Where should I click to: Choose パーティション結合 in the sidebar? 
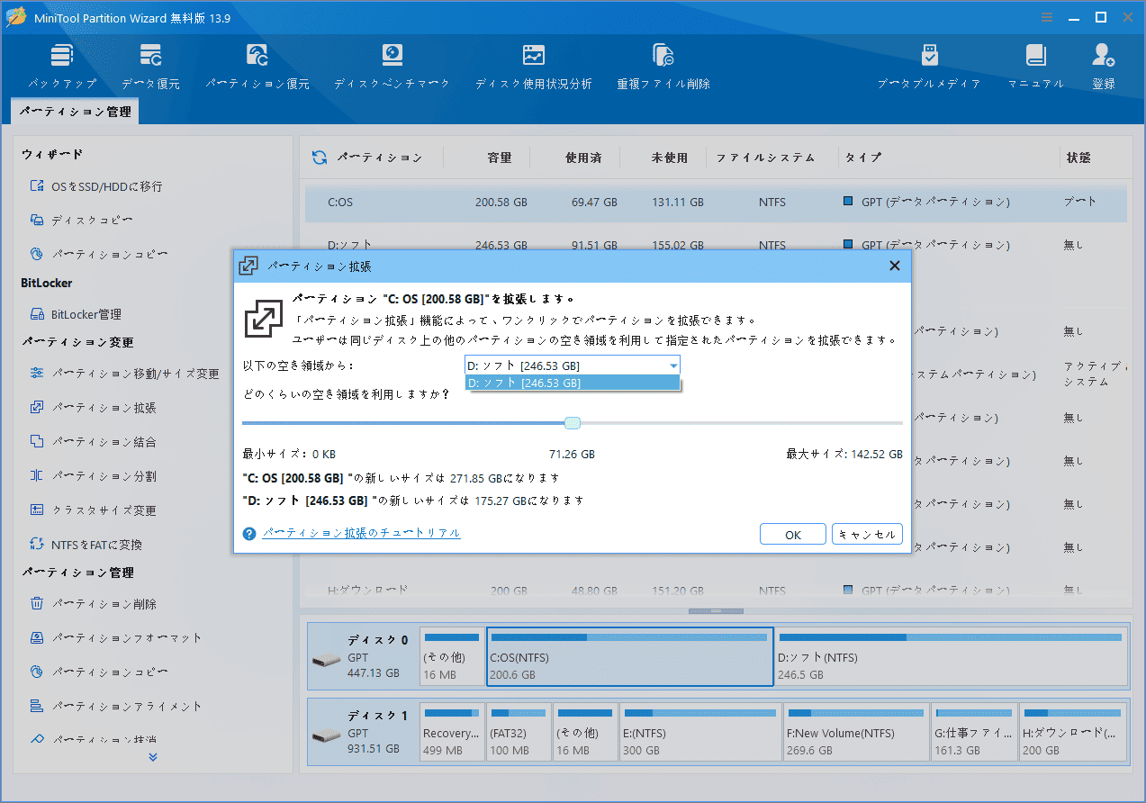(x=94, y=442)
